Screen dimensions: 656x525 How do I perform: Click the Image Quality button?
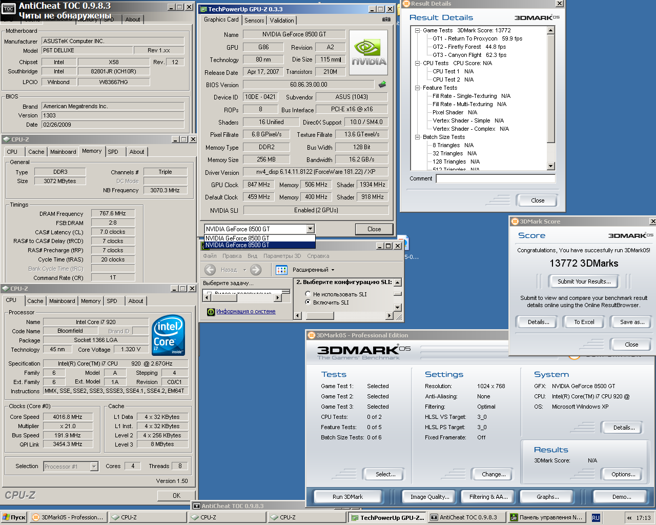tap(429, 497)
